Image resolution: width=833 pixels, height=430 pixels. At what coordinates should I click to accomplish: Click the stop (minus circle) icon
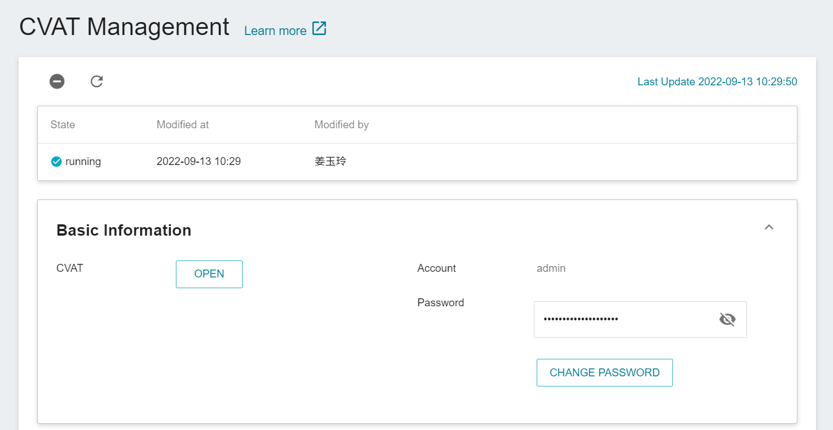point(57,81)
